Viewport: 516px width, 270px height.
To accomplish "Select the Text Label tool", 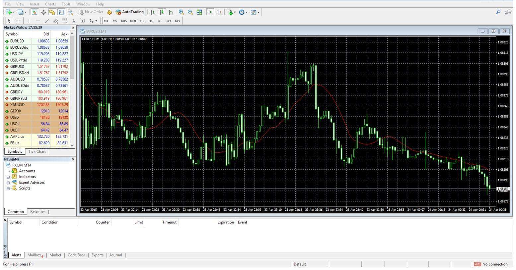I will (83, 21).
